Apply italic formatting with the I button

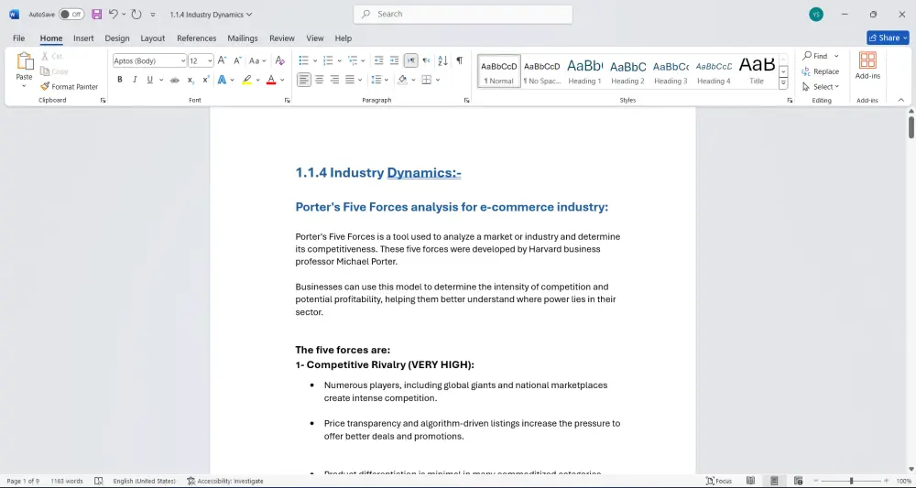135,80
